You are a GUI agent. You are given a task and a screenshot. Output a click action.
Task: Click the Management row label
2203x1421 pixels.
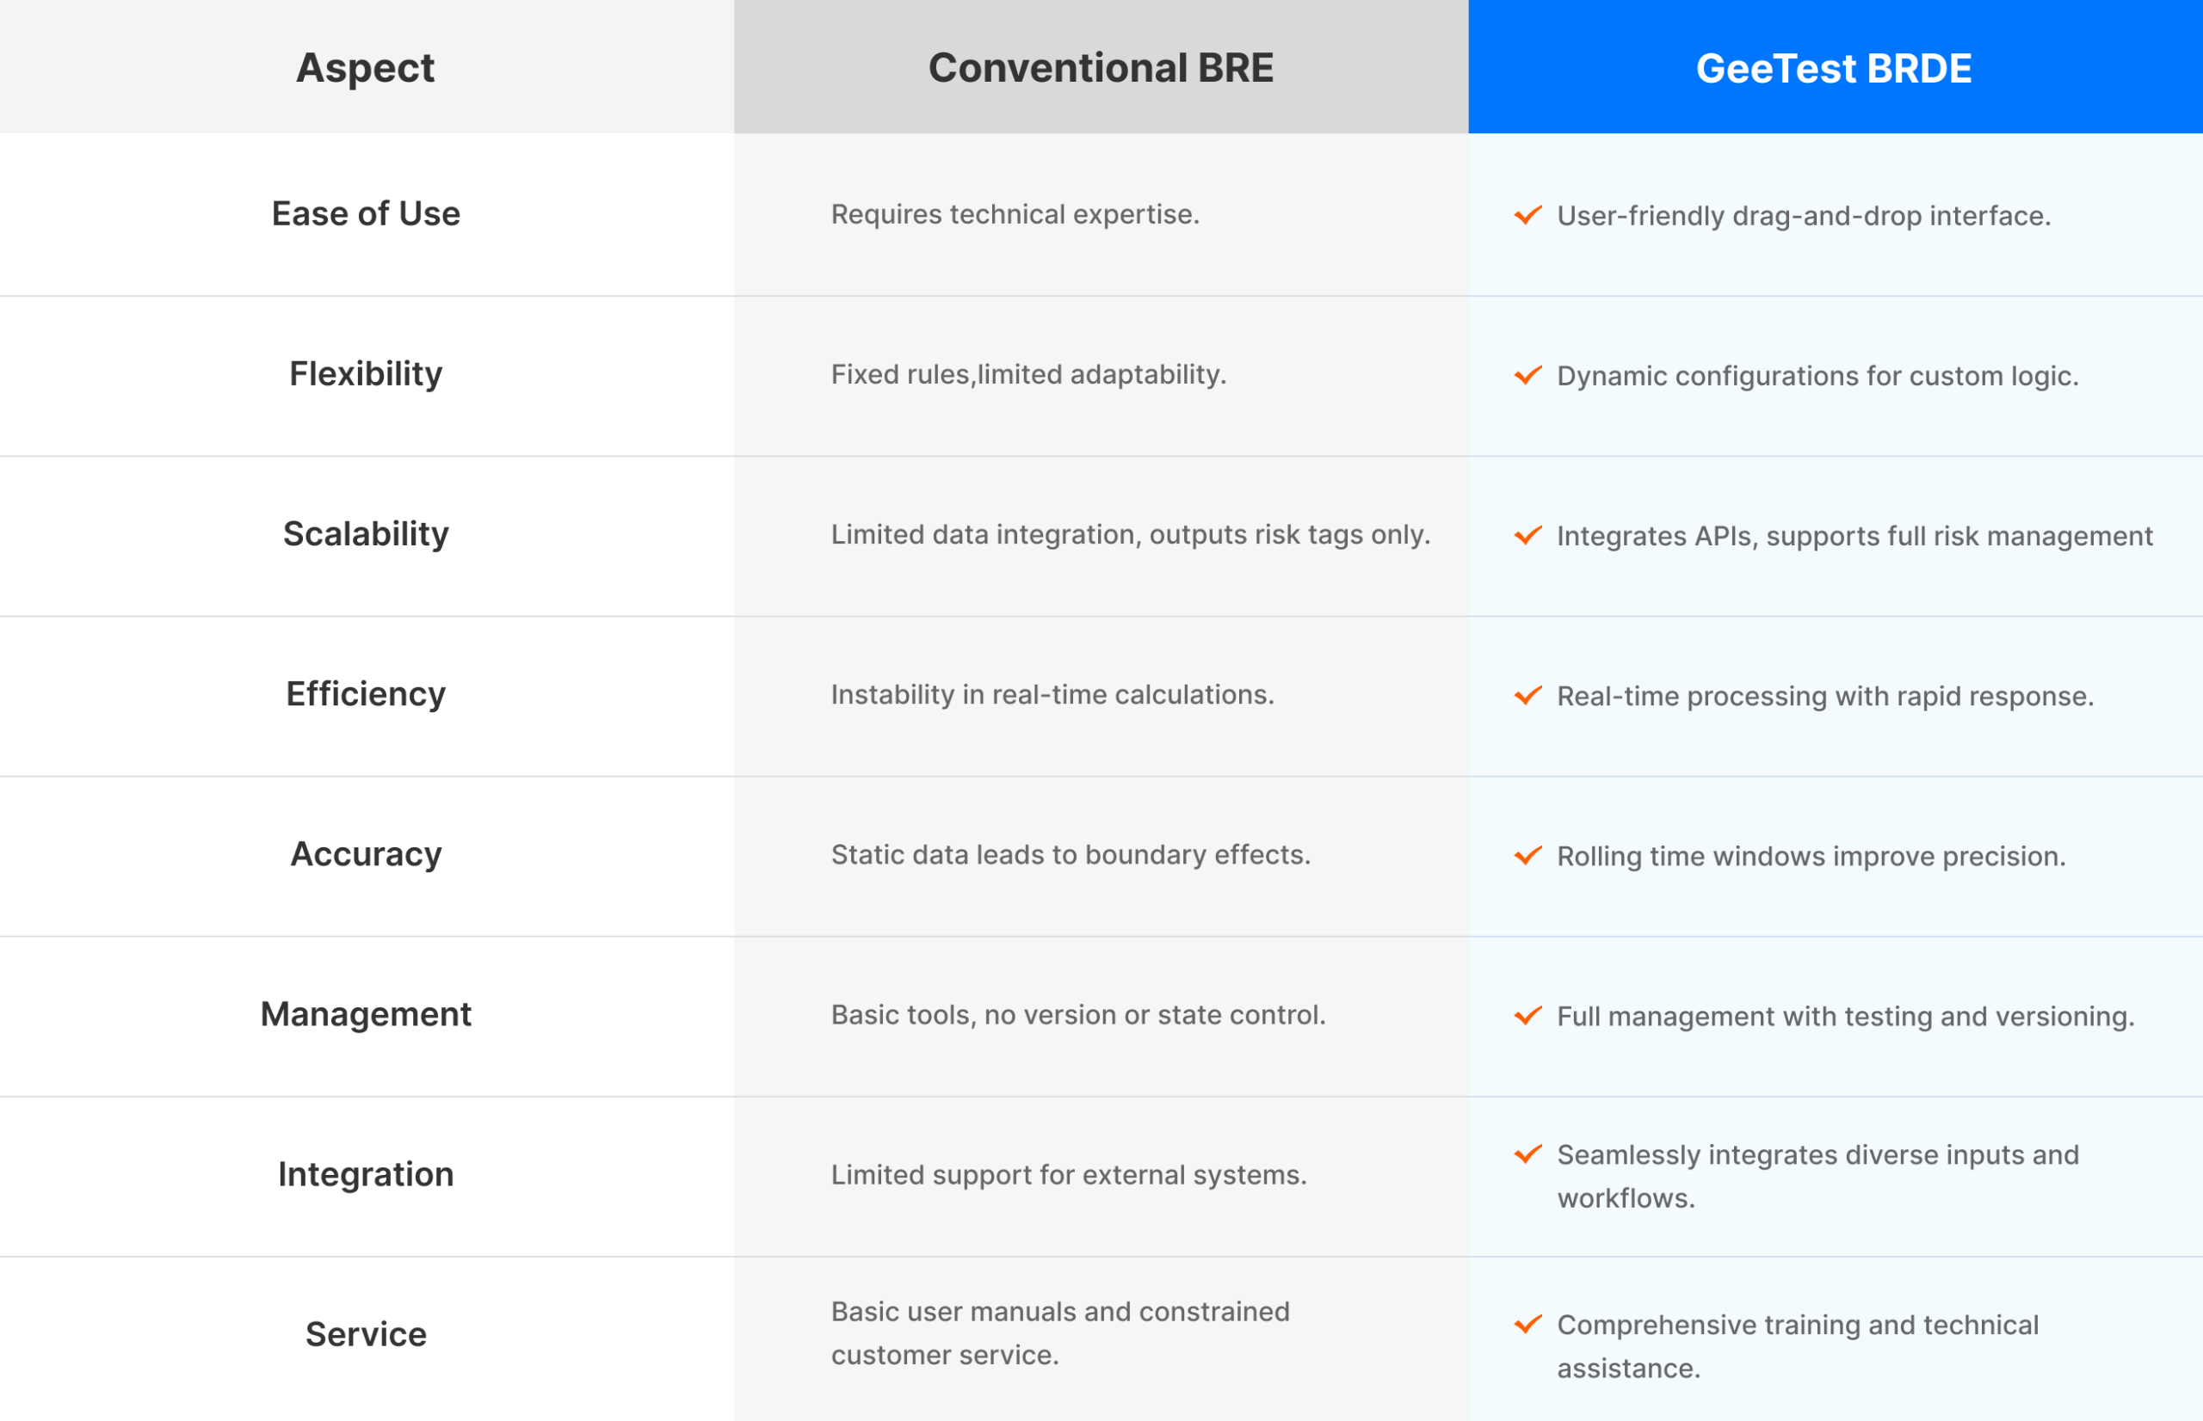[366, 1014]
